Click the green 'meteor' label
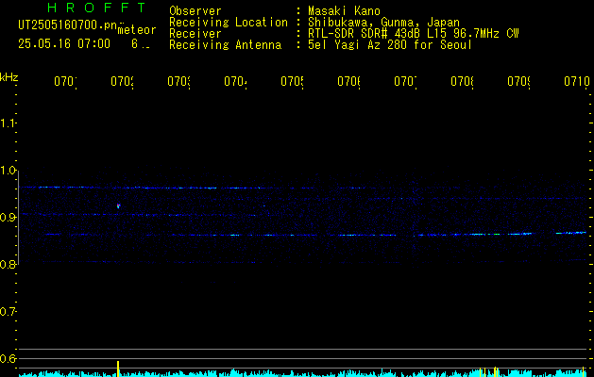 [x=137, y=30]
